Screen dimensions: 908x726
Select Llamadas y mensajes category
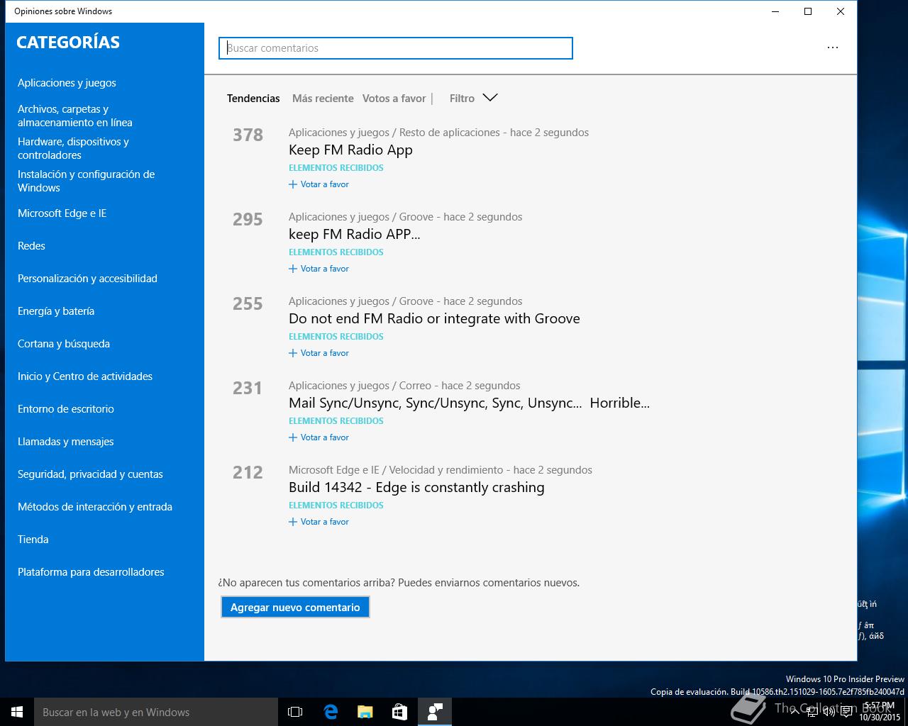click(x=66, y=442)
